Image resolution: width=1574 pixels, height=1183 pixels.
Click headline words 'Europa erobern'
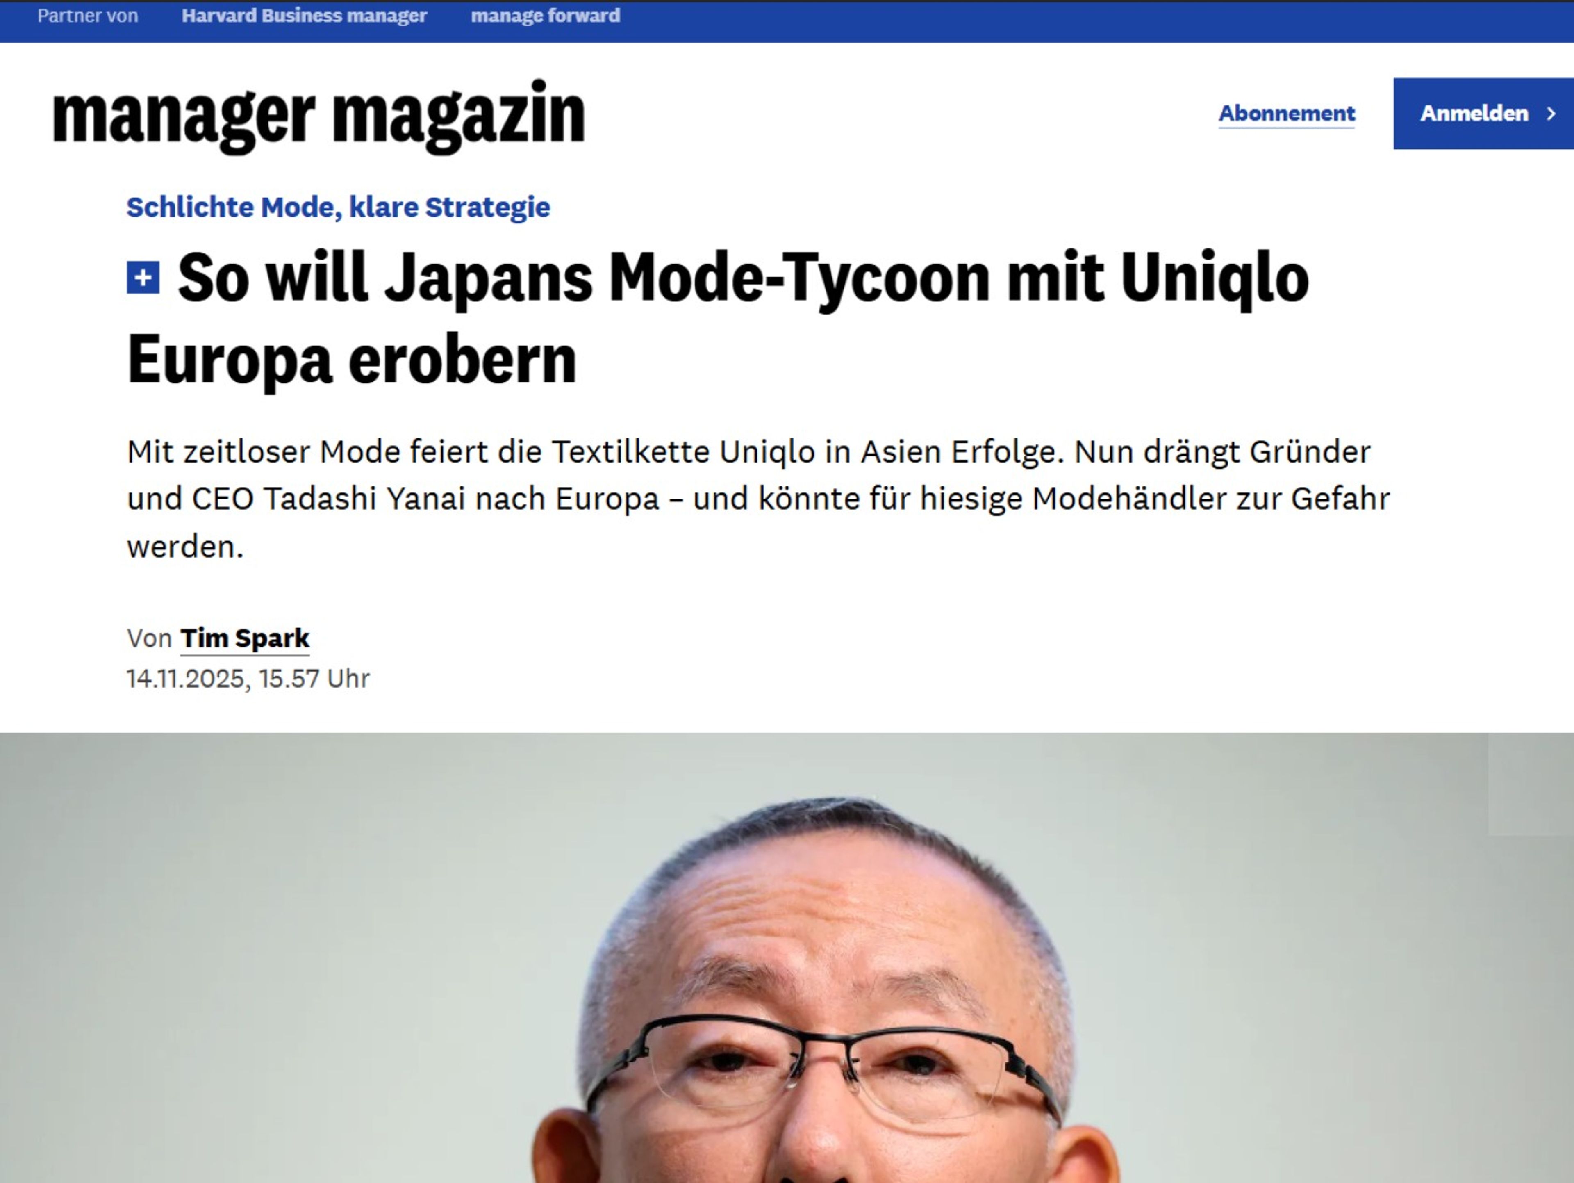352,360
